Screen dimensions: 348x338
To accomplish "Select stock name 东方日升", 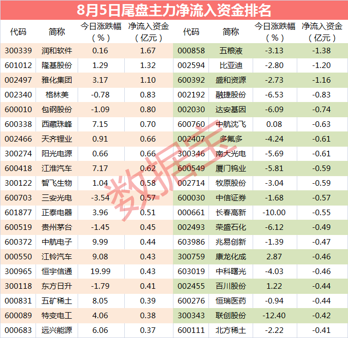I will click(x=57, y=286).
